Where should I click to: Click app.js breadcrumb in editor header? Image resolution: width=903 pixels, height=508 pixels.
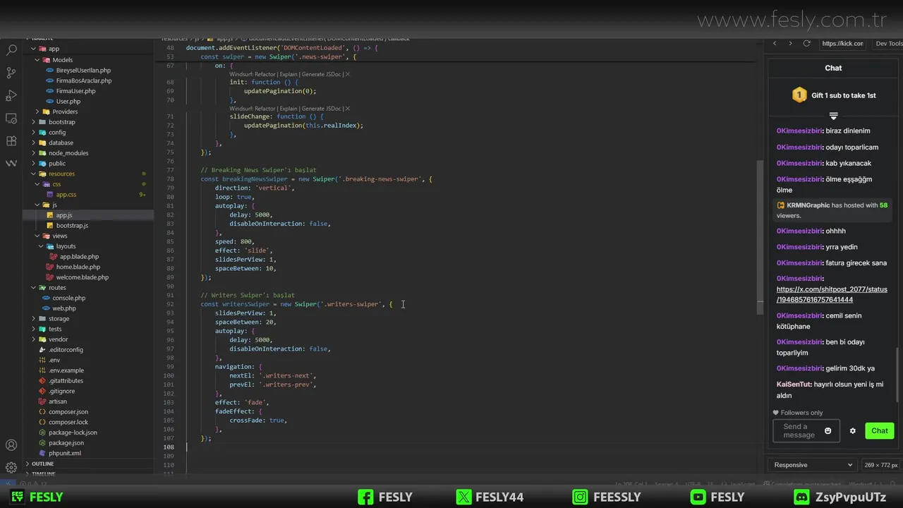click(223, 38)
